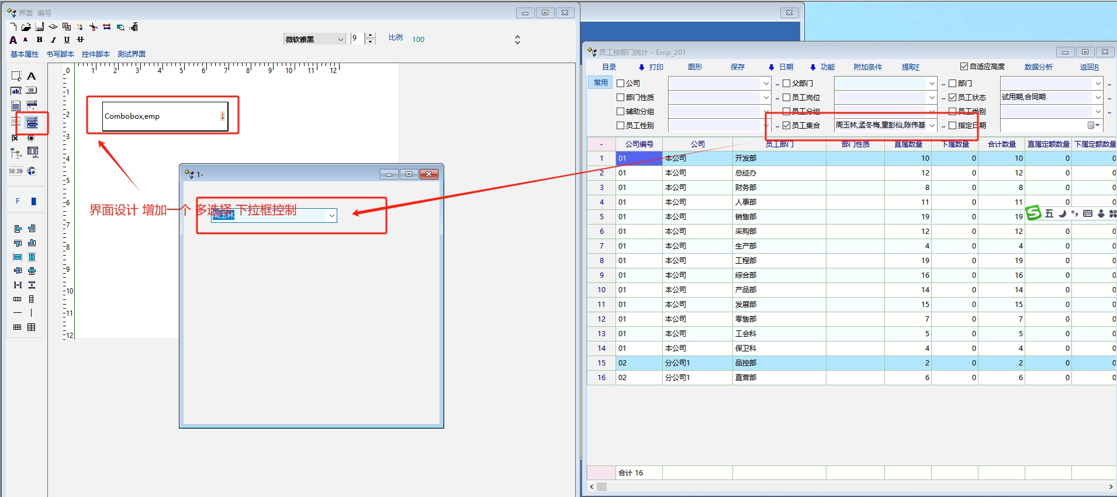
Task: Click the Save floppy disk icon
Action: (x=40, y=27)
